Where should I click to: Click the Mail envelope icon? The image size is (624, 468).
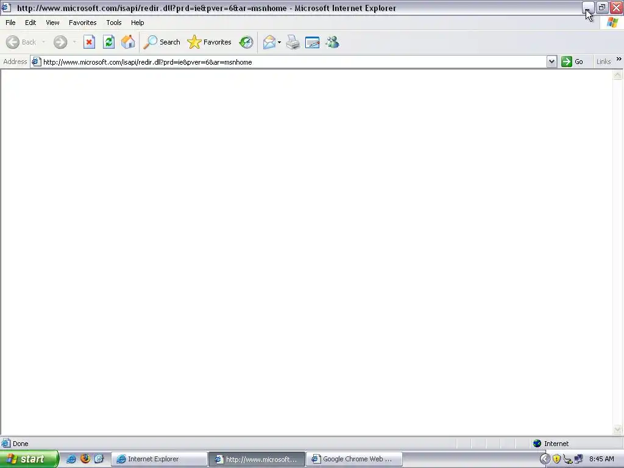click(x=269, y=42)
